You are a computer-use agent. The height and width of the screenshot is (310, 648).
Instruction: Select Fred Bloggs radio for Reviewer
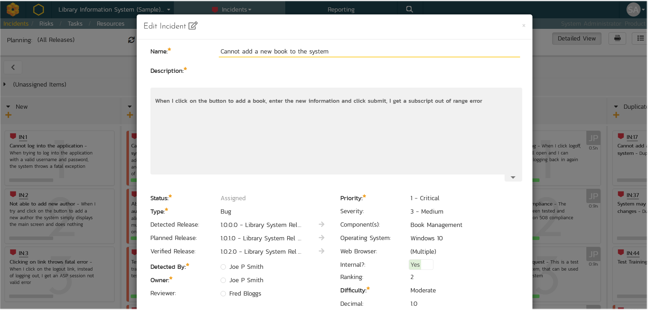click(223, 294)
